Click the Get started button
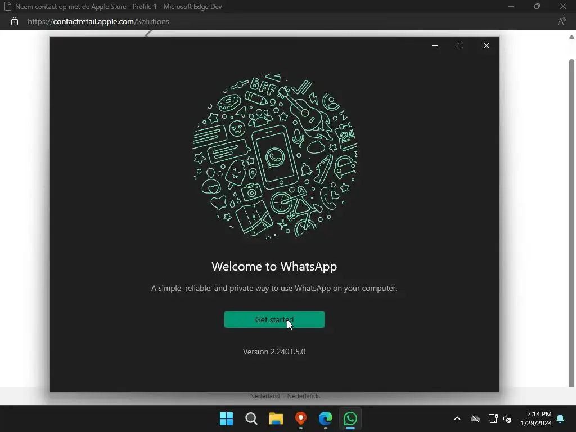 [x=274, y=319]
